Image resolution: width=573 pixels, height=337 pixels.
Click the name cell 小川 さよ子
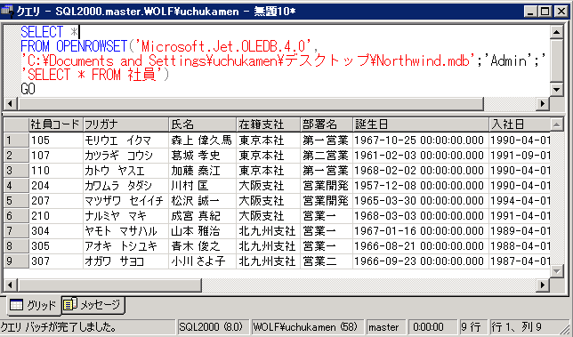click(203, 261)
